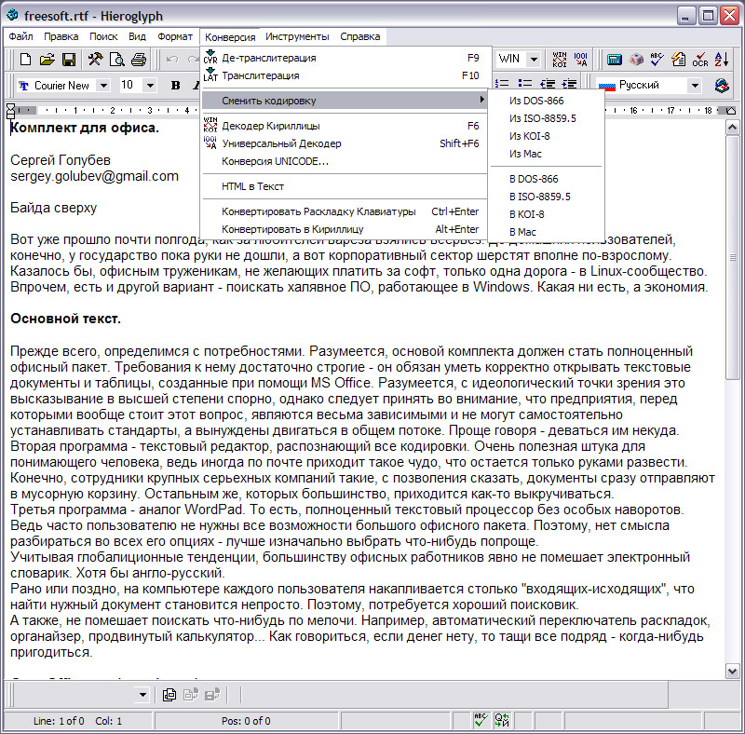Open the Инструменты menu
The height and width of the screenshot is (734, 745).
coord(297,36)
